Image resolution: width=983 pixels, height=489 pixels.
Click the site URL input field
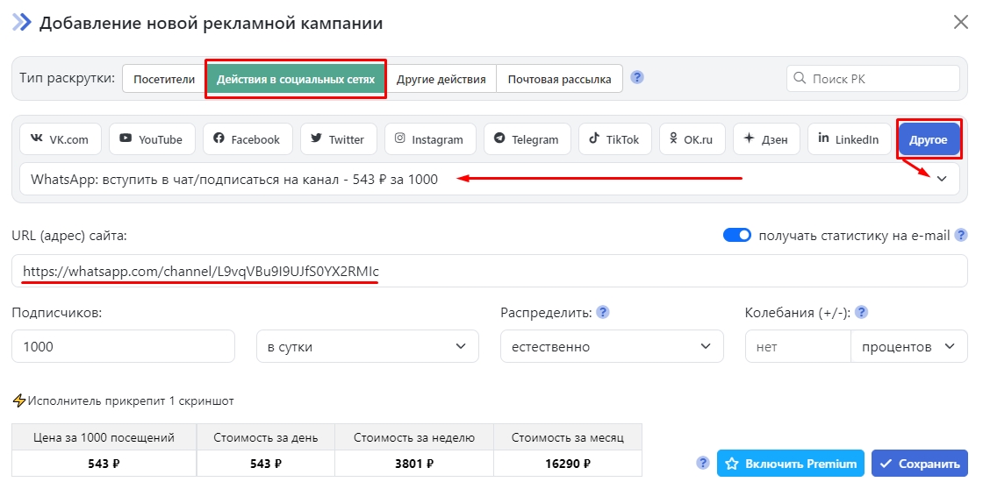(490, 272)
